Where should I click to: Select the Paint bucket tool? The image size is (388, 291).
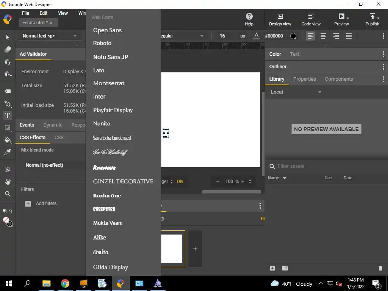[x=8, y=140]
